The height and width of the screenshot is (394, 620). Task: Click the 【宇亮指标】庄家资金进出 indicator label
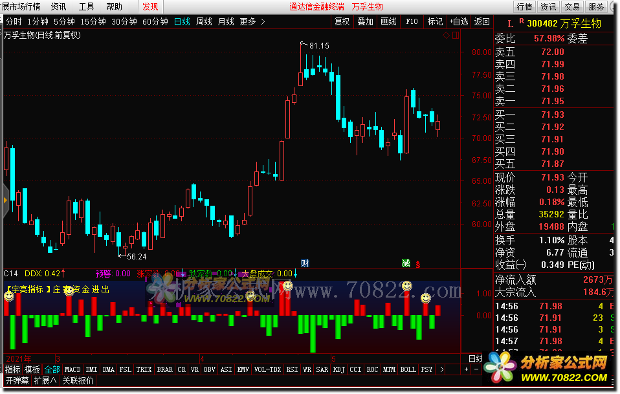pos(58,290)
